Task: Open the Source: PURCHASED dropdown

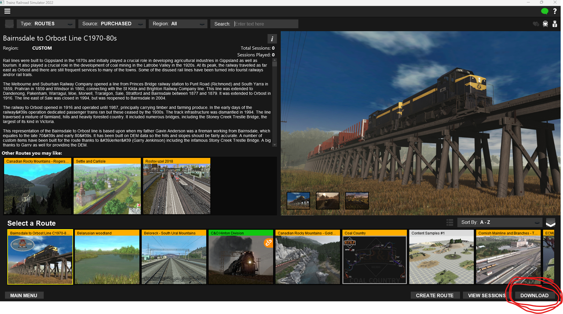Action: point(112,24)
